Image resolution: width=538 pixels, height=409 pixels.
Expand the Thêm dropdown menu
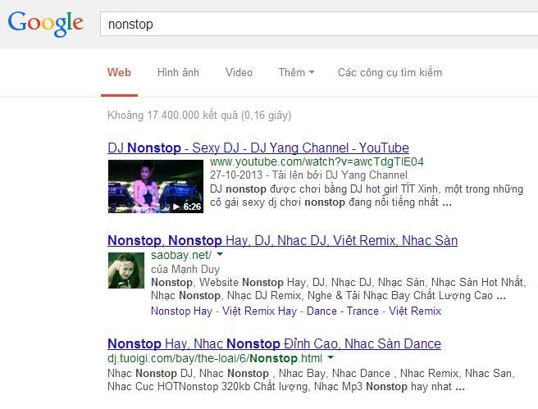point(296,72)
